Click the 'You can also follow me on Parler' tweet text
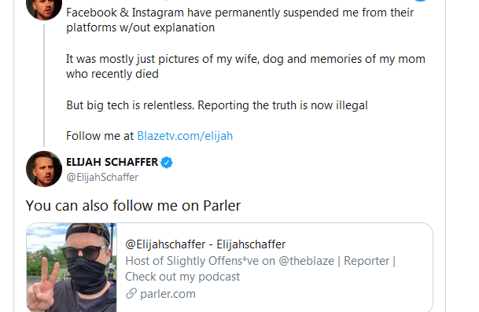 coord(133,205)
